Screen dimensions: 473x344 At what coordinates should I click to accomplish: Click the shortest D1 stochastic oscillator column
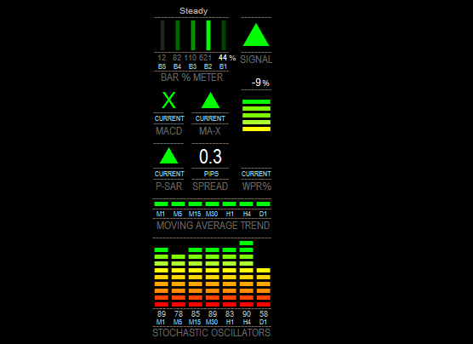264,288
